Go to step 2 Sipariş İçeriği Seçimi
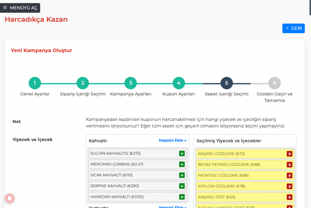 tap(83, 83)
